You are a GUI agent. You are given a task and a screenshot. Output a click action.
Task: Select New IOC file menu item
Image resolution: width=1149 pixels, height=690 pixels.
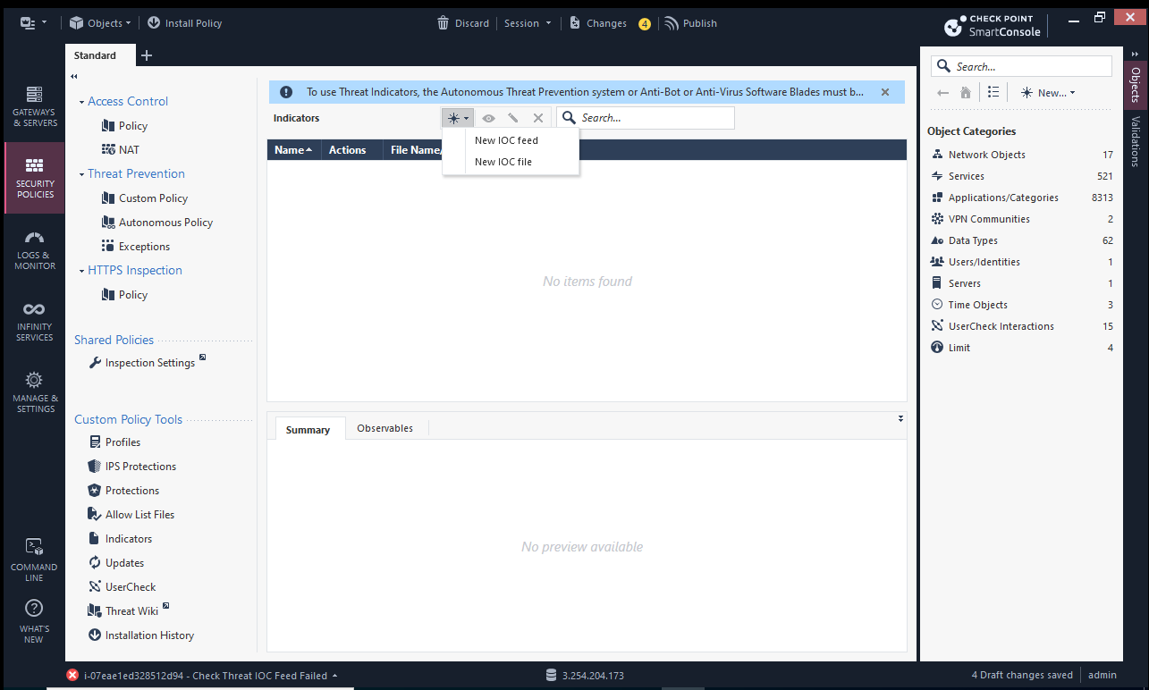pyautogui.click(x=503, y=162)
